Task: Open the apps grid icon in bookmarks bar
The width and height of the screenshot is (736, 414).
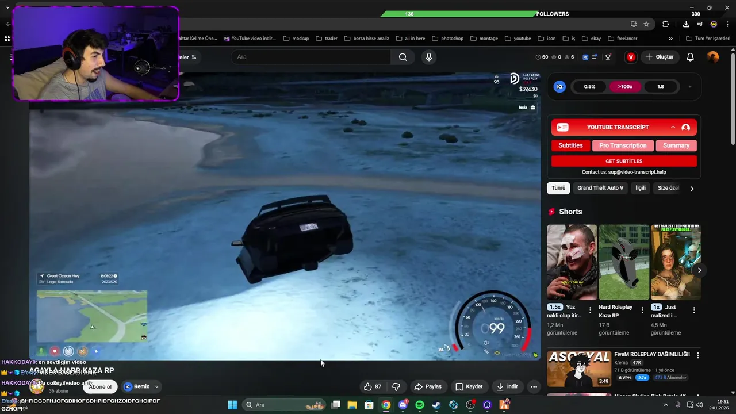Action: tap(7, 39)
